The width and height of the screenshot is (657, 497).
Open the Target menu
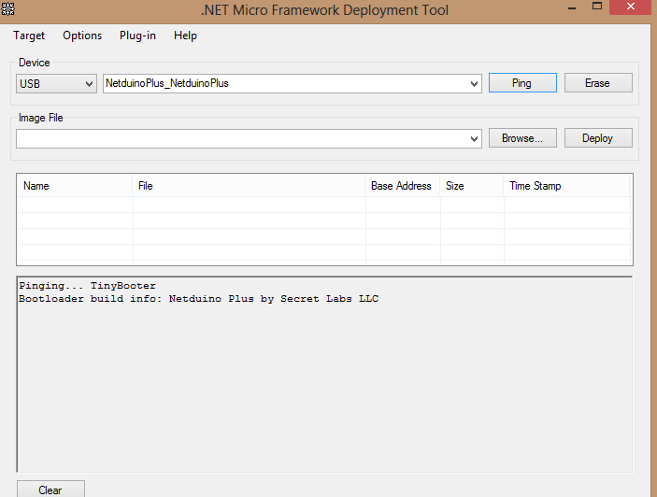click(29, 35)
